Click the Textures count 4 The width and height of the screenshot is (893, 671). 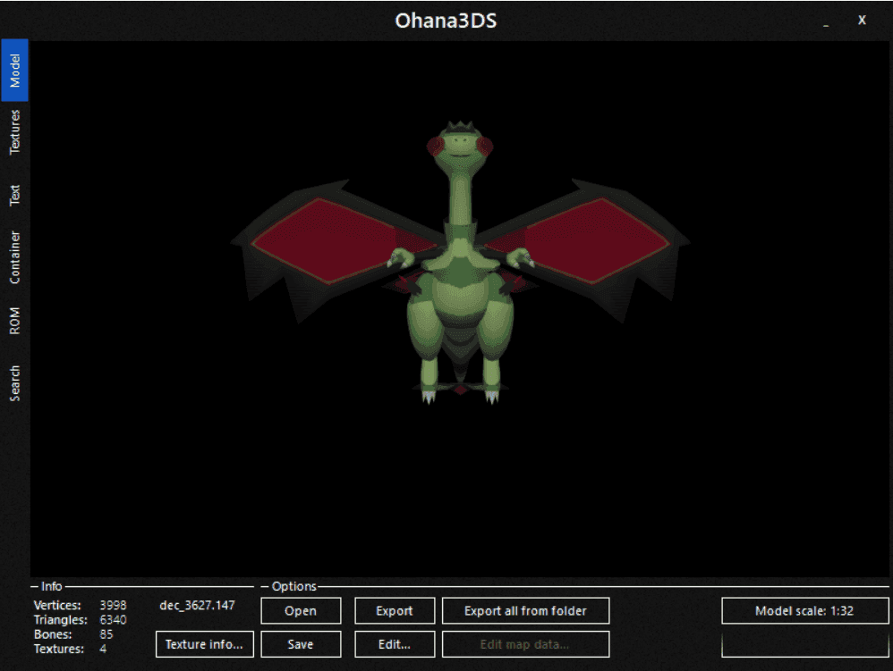103,649
